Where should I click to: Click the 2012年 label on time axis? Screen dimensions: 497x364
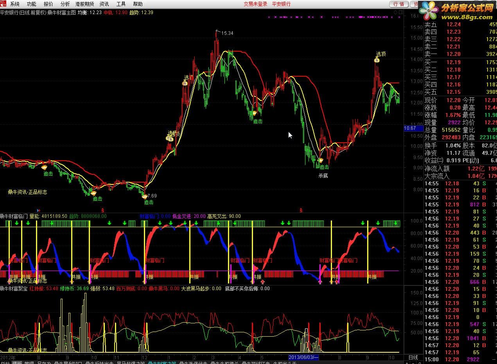[x=8, y=357]
